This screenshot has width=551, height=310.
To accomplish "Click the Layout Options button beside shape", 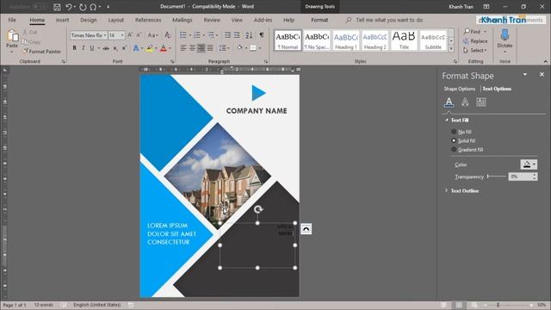I will (306, 229).
